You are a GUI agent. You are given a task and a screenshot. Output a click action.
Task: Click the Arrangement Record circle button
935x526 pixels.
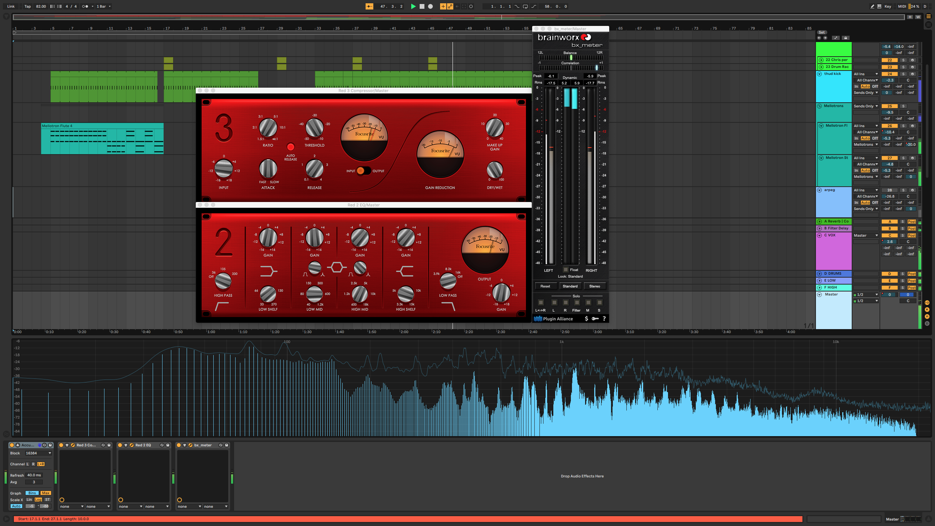[430, 6]
